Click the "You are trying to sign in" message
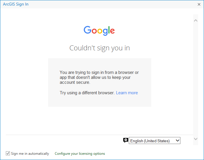Image resolution: width=204 pixels, height=160 pixels. pos(99,72)
